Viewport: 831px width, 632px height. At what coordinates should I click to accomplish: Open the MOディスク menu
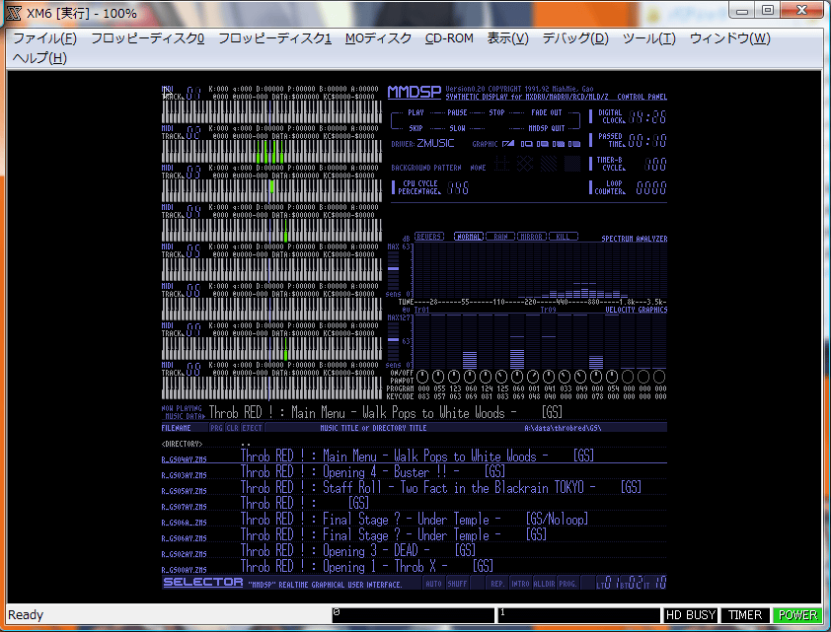(378, 38)
